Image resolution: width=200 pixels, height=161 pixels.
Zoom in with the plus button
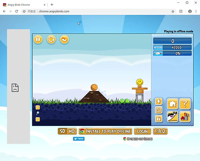38,107
